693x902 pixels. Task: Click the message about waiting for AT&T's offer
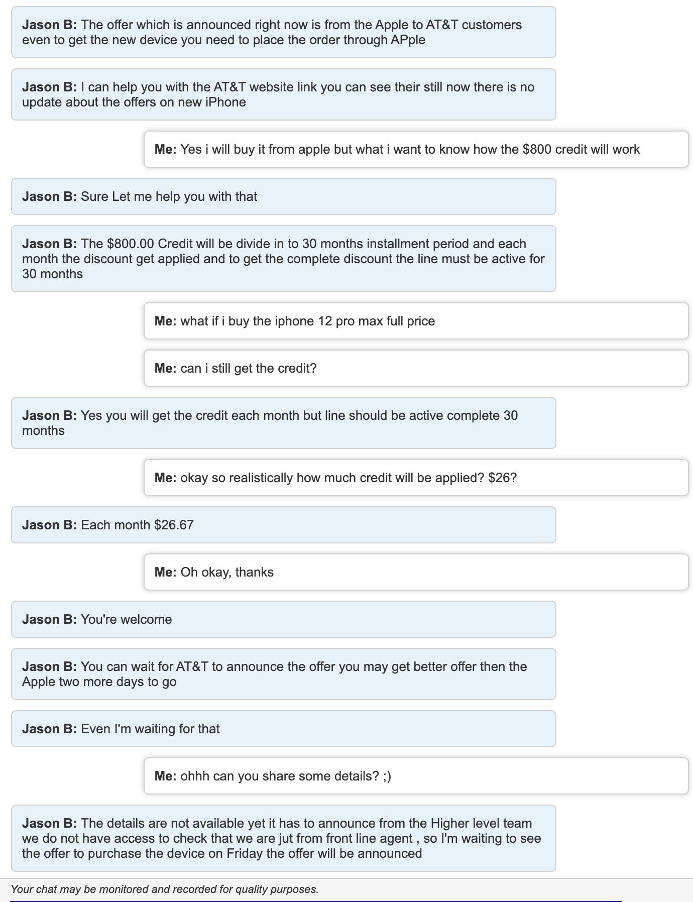click(x=283, y=674)
